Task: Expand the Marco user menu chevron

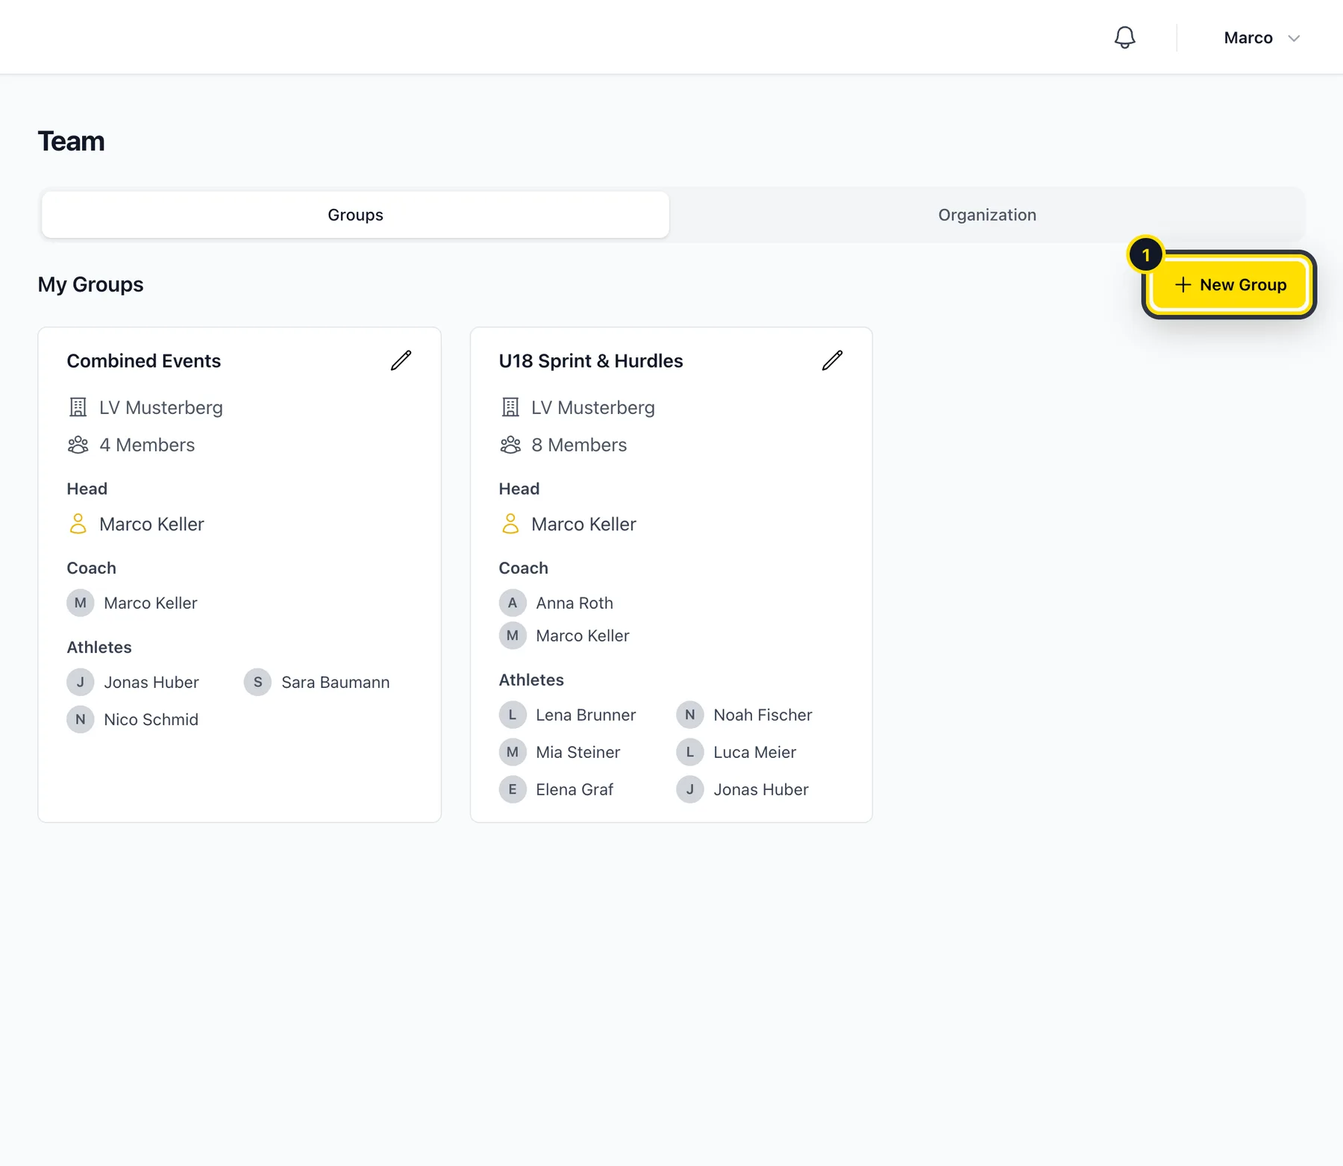Action: tap(1294, 38)
